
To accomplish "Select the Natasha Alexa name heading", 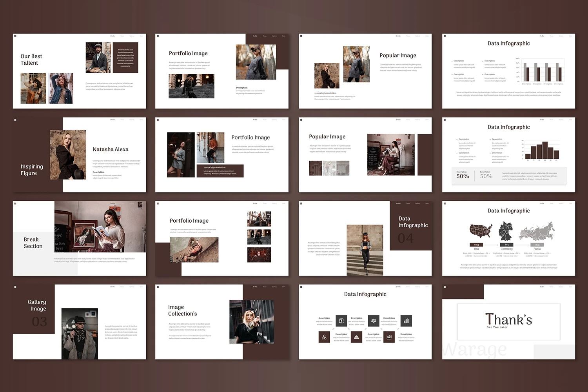I will pos(111,149).
